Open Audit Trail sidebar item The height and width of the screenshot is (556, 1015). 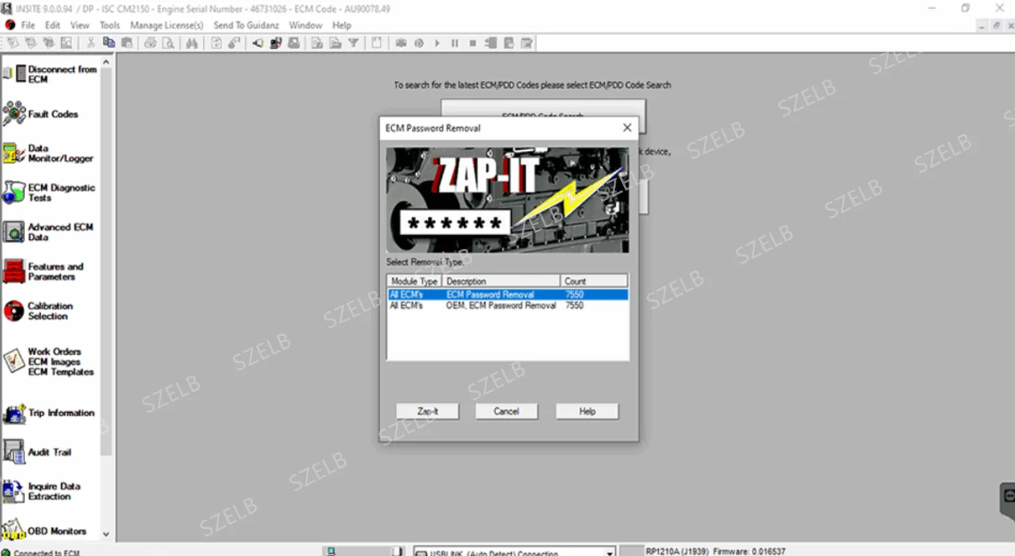[x=38, y=452]
